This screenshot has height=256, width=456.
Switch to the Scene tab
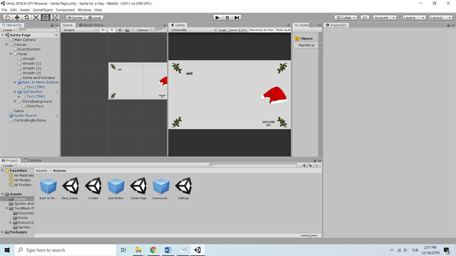coord(68,25)
